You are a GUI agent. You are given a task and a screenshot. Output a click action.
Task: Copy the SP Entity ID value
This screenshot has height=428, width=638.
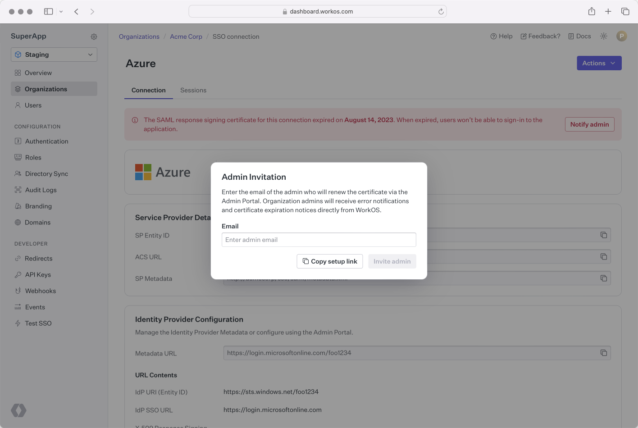[x=603, y=235]
